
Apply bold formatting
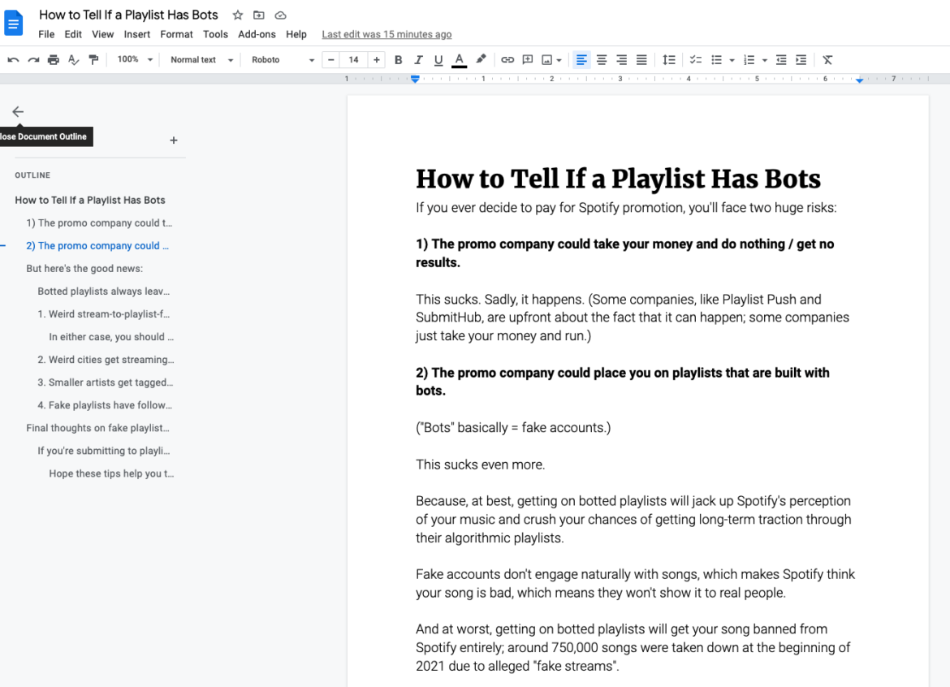(398, 59)
